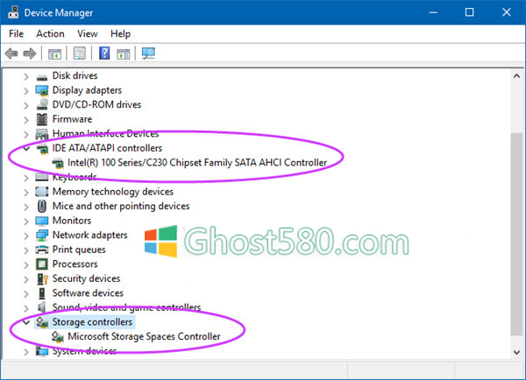
Task: Click the Forward arrow toolbar icon
Action: 30,53
